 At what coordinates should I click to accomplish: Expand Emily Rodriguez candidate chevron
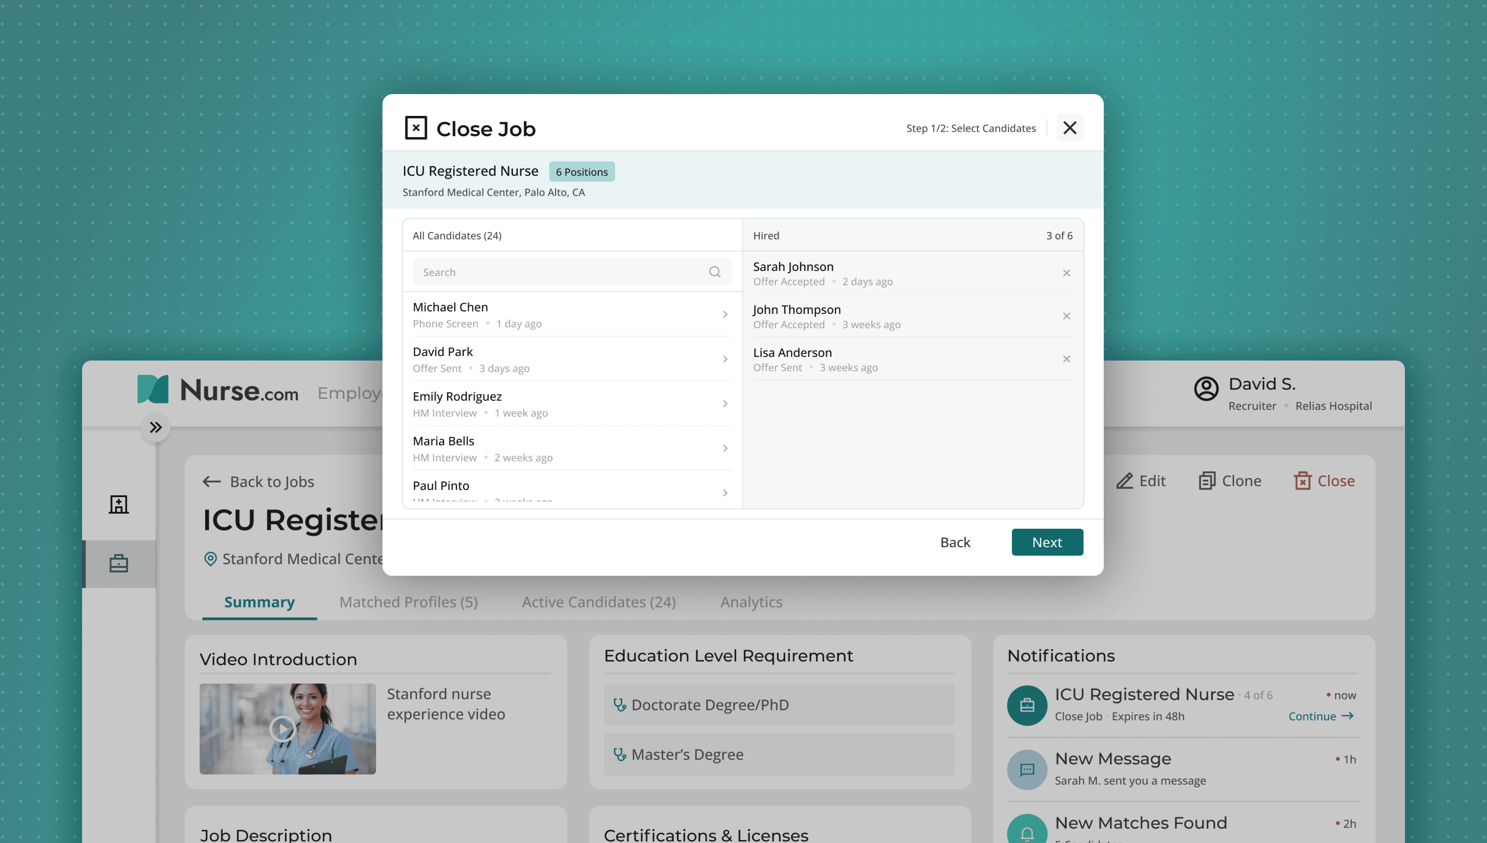pos(725,403)
